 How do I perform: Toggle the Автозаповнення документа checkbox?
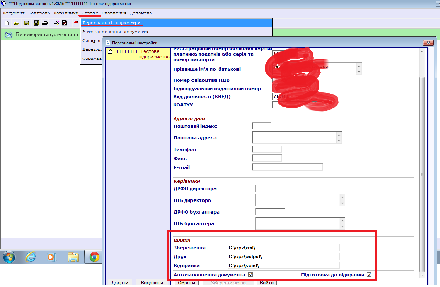251,275
